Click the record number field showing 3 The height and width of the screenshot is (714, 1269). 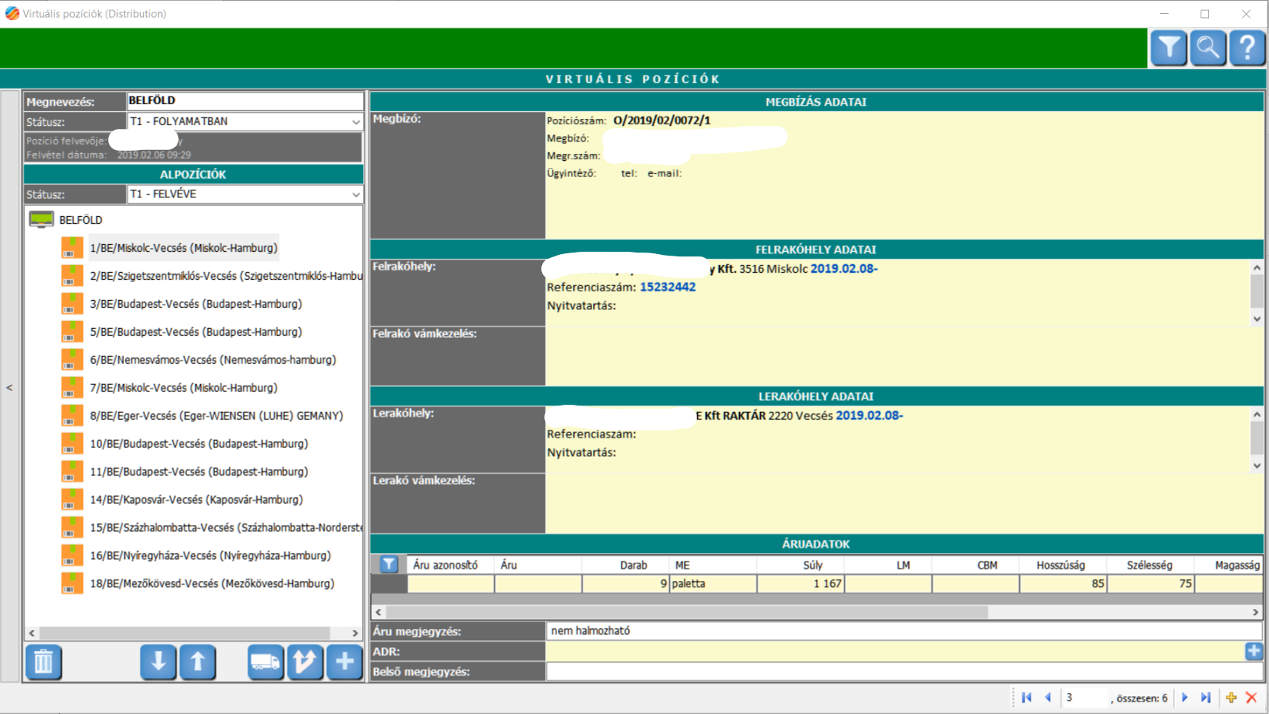click(1085, 698)
